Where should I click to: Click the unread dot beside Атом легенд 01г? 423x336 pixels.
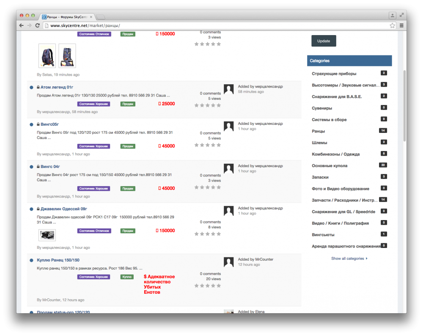click(x=31, y=88)
